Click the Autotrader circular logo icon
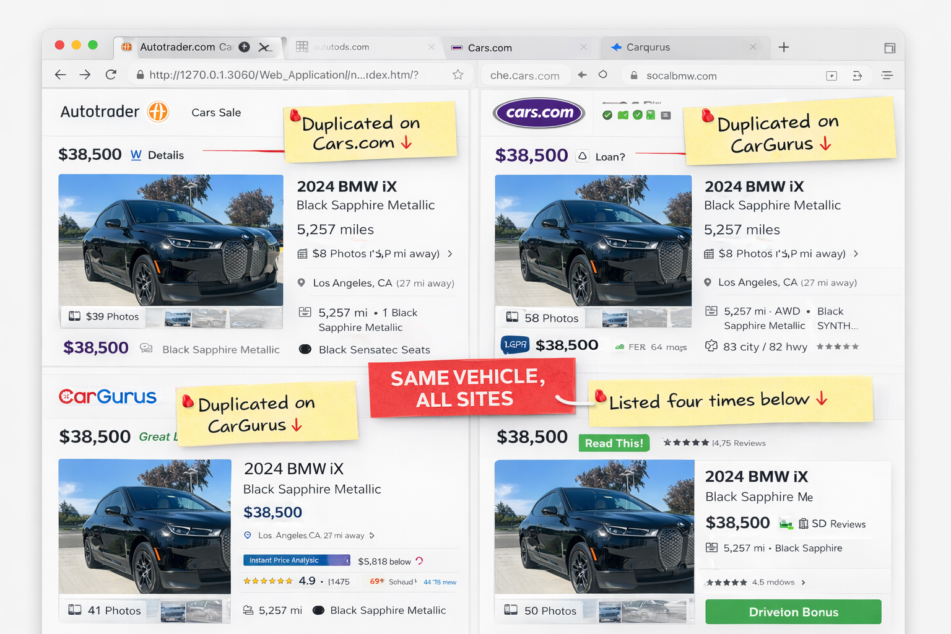This screenshot has width=951, height=634. point(158,112)
